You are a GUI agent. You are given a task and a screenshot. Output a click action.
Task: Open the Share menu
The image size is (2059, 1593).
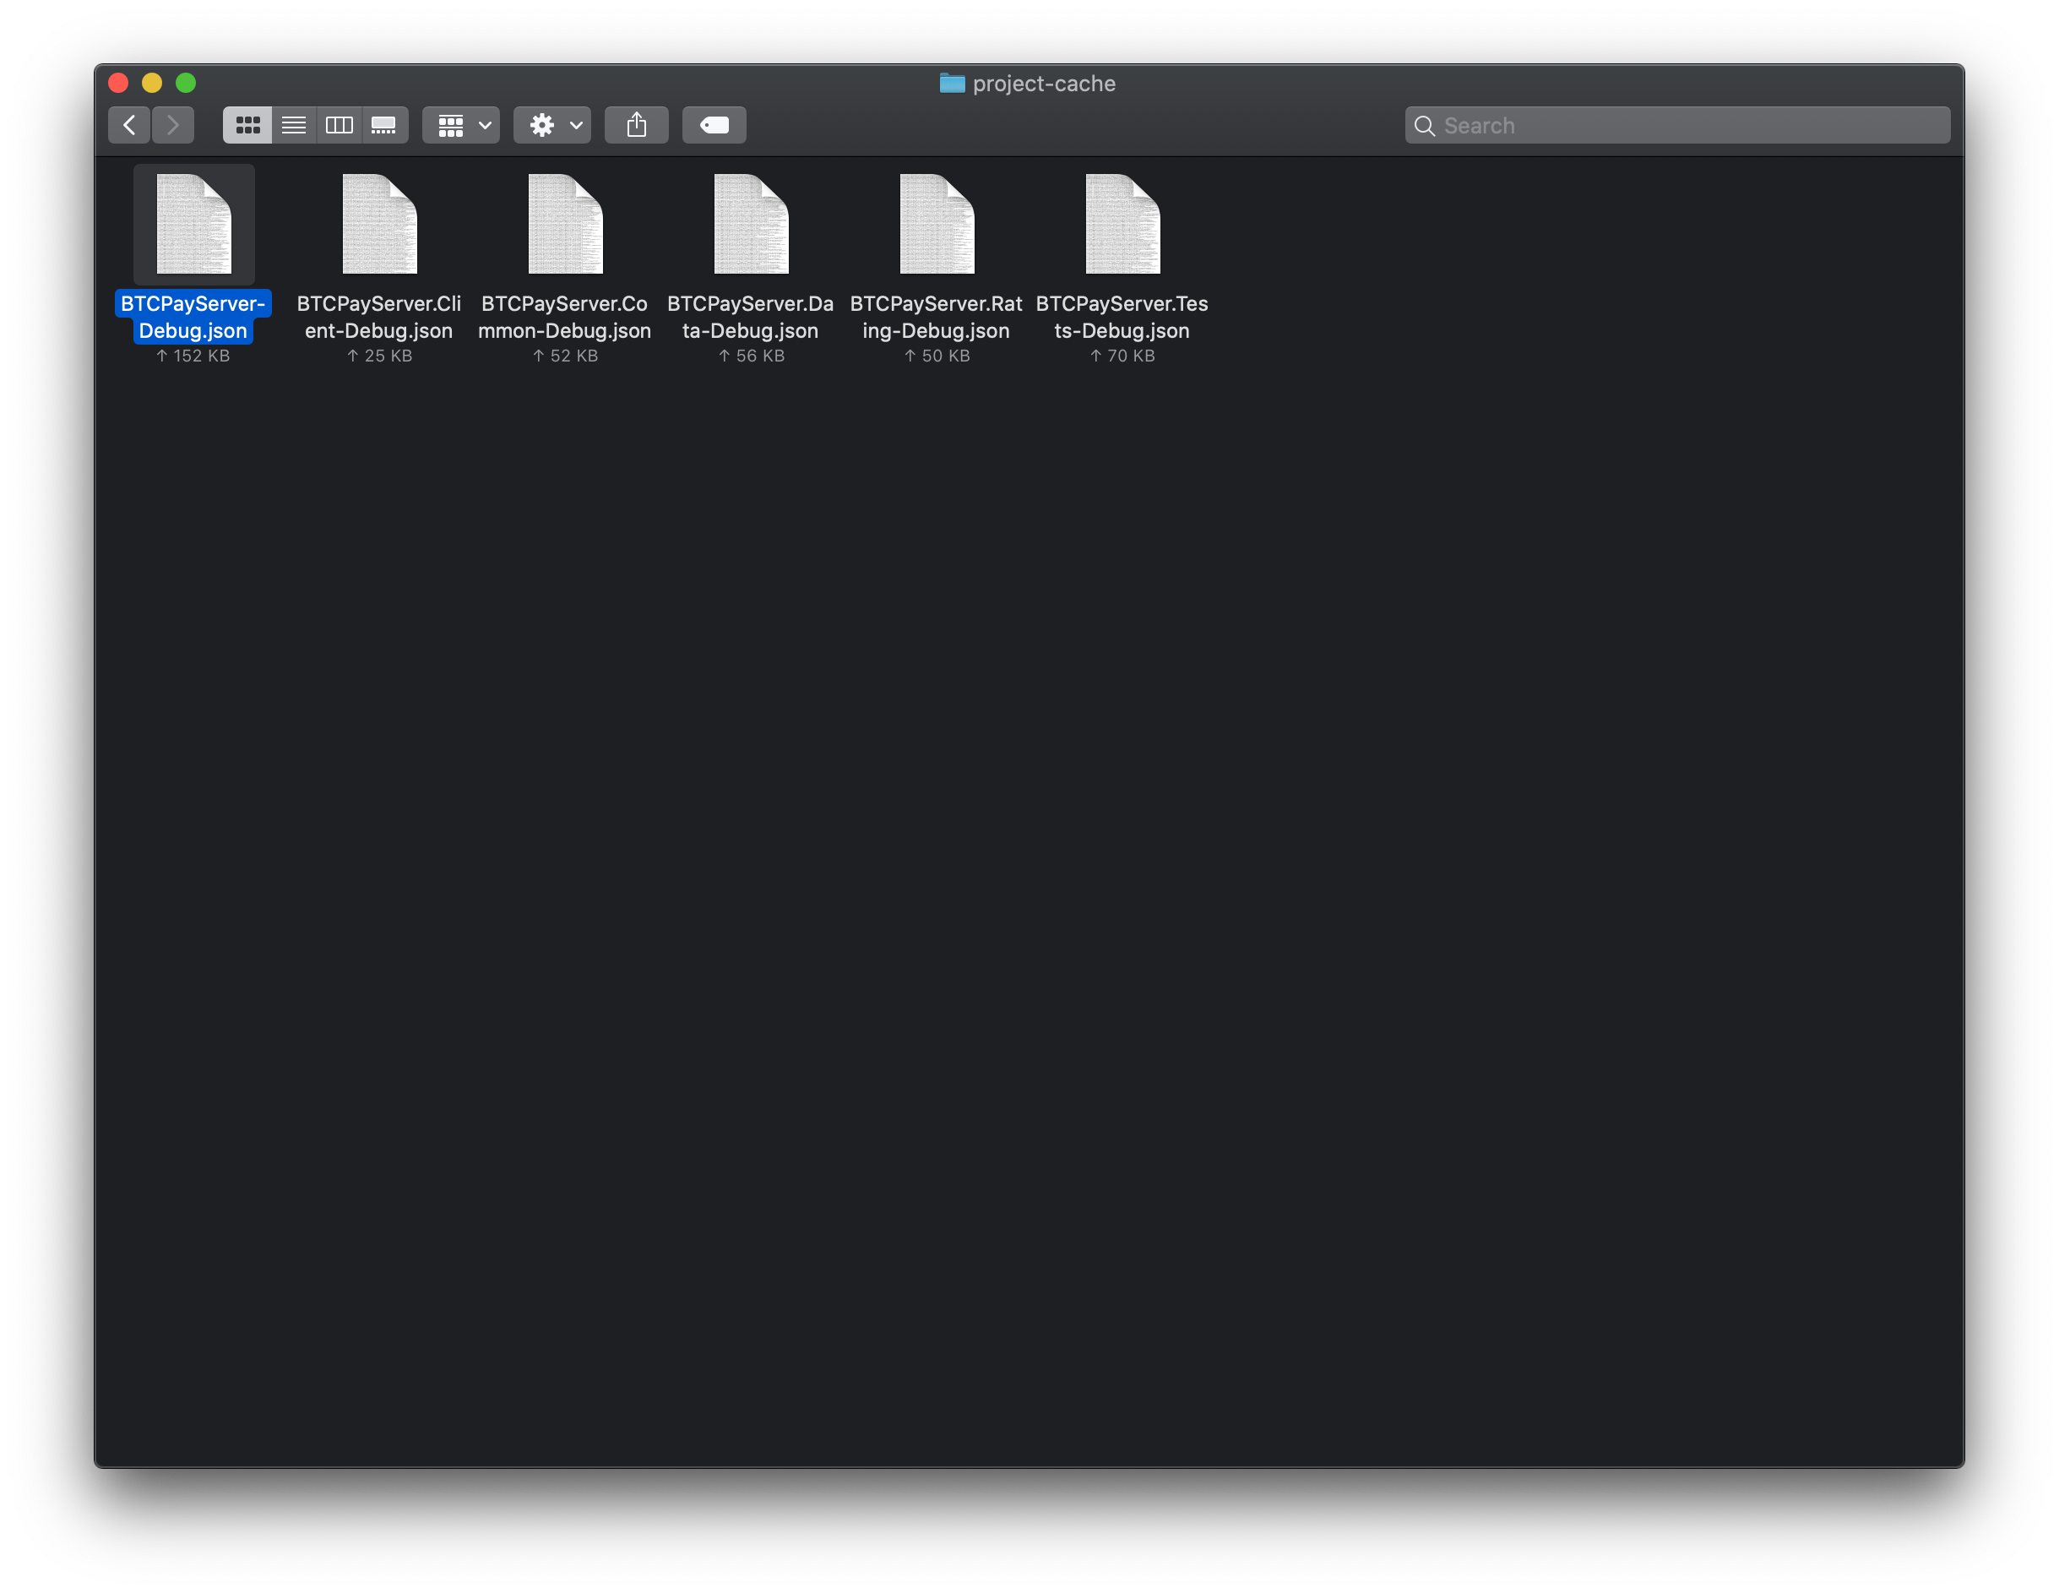tap(637, 124)
